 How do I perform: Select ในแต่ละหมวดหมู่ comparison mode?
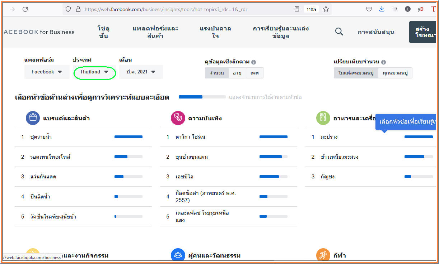click(x=356, y=73)
